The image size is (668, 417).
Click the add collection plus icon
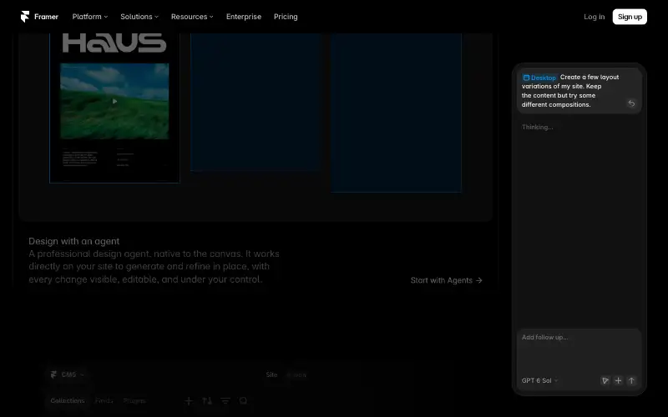point(189,401)
